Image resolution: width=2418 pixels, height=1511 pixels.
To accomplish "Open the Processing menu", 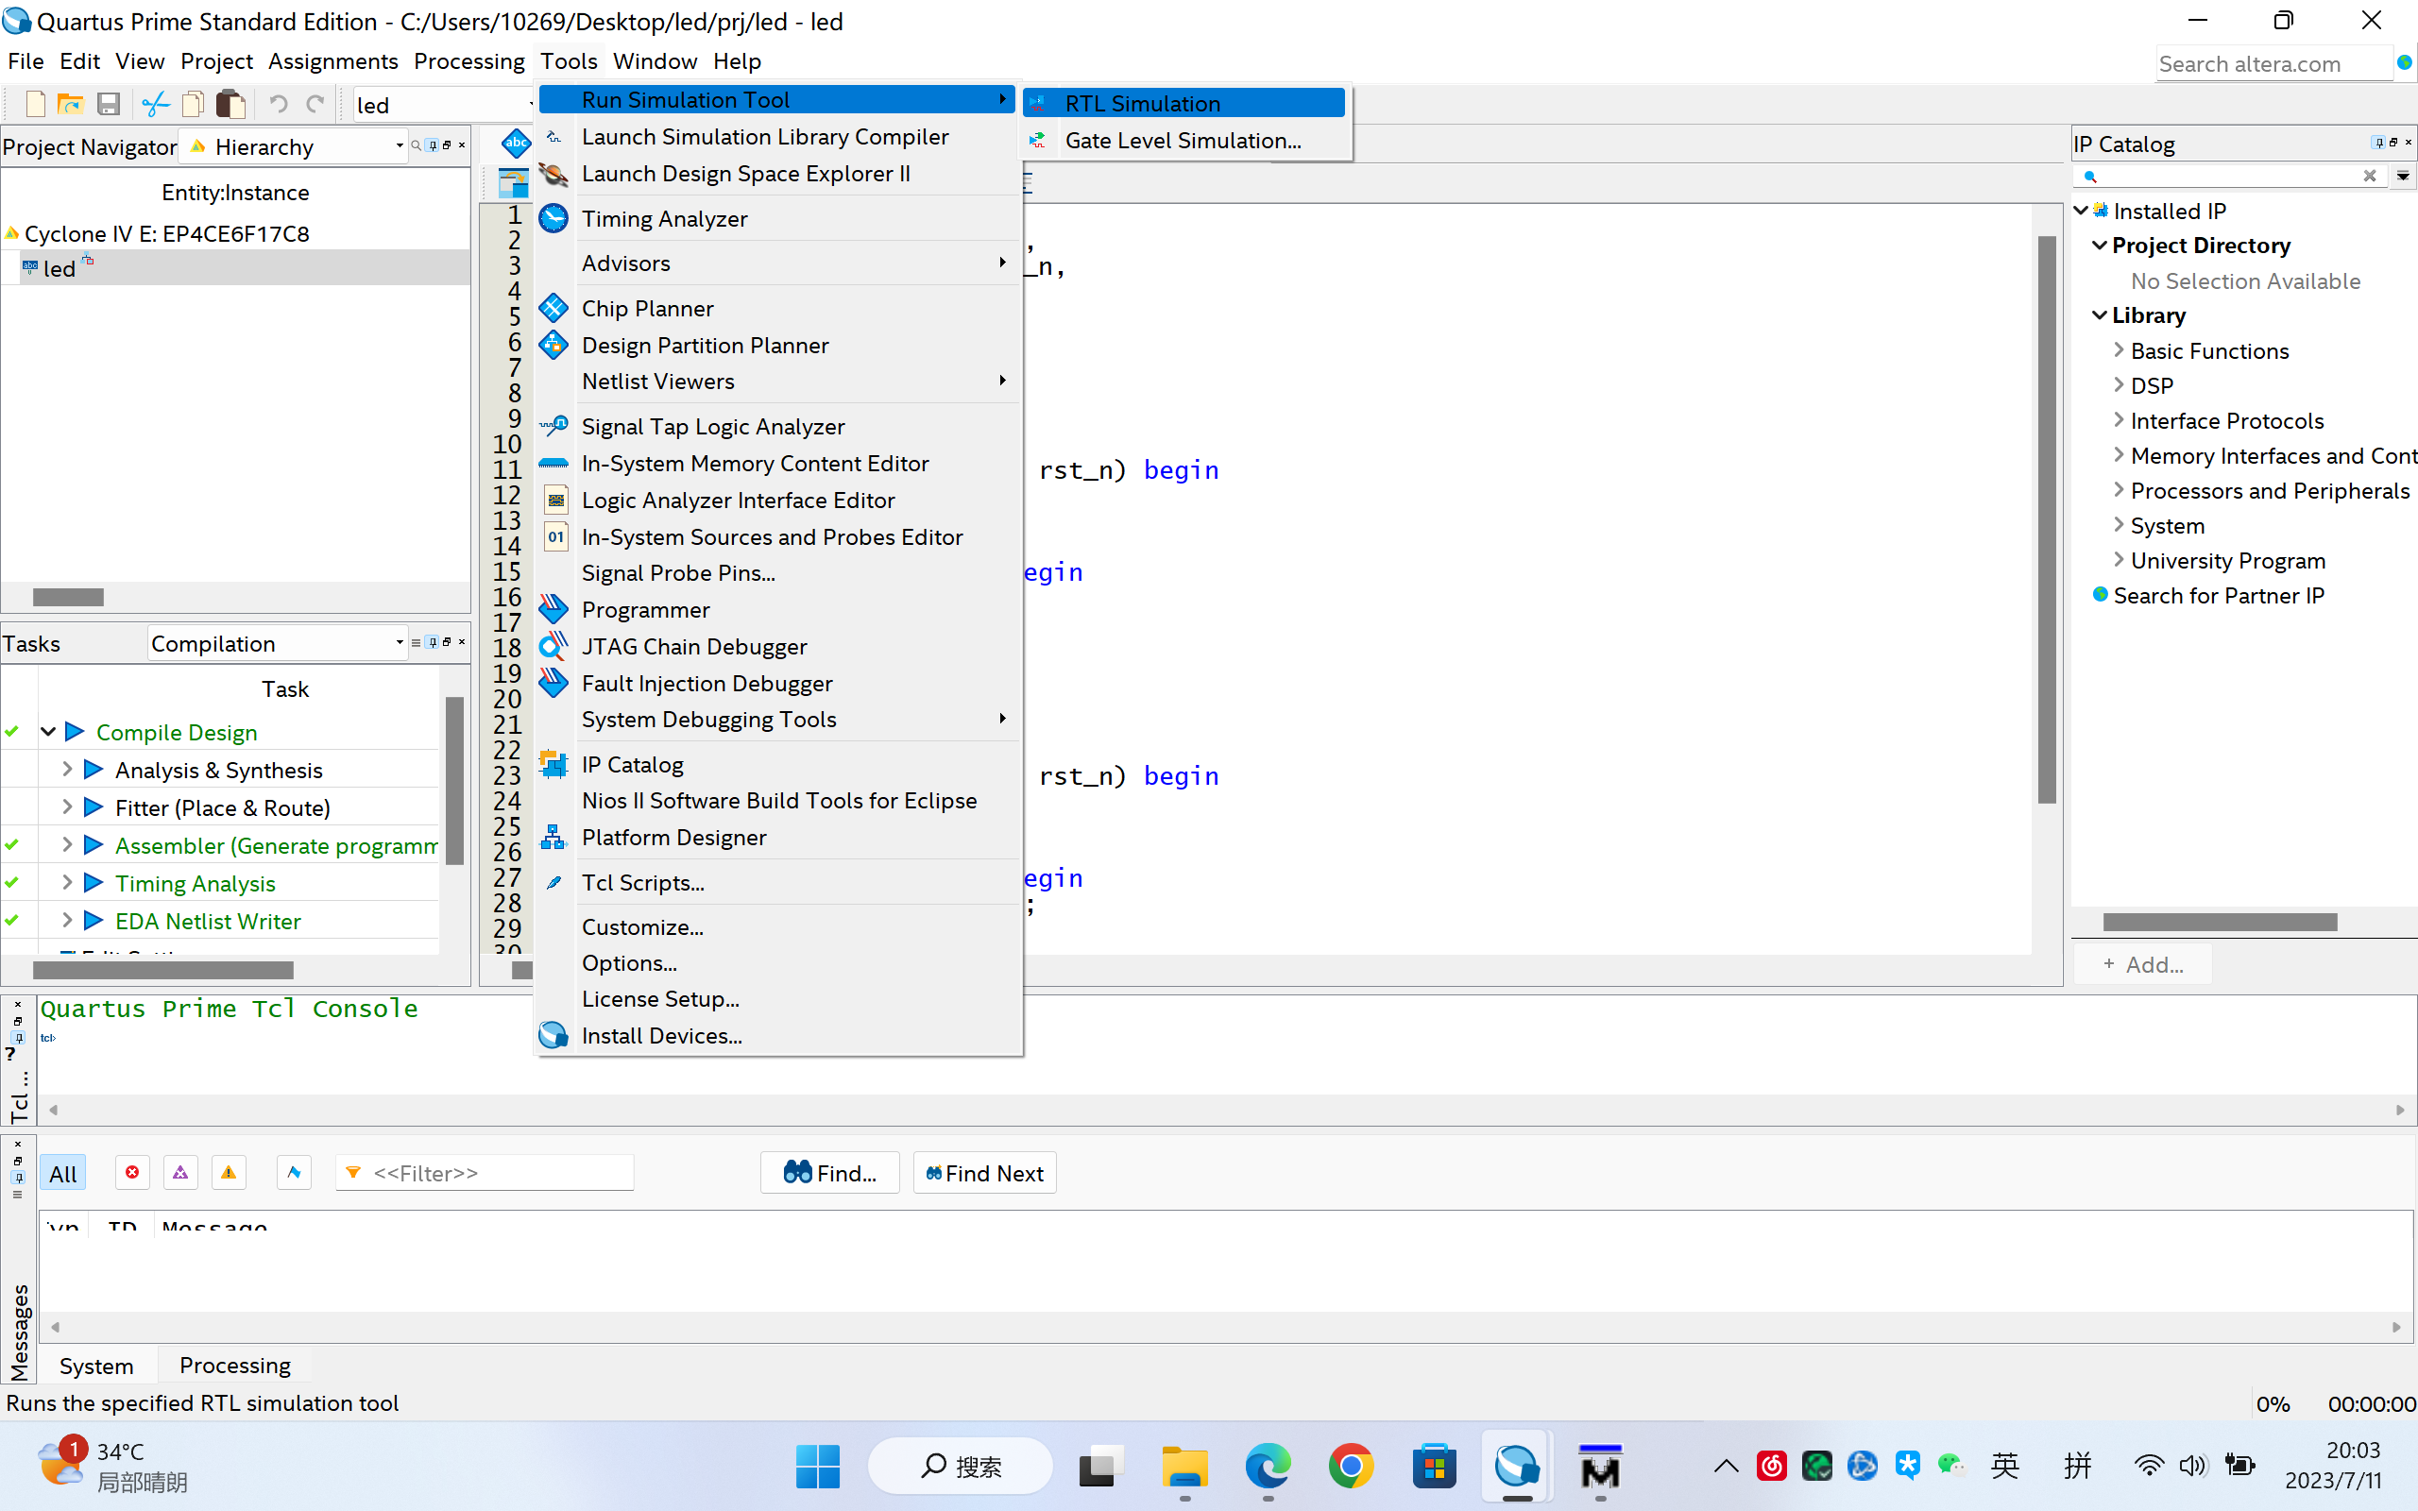I will [468, 61].
